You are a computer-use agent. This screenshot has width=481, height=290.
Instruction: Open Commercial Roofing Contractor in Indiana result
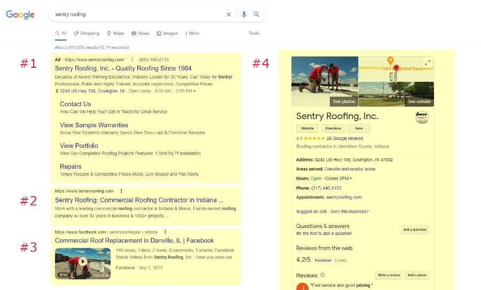tap(139, 200)
